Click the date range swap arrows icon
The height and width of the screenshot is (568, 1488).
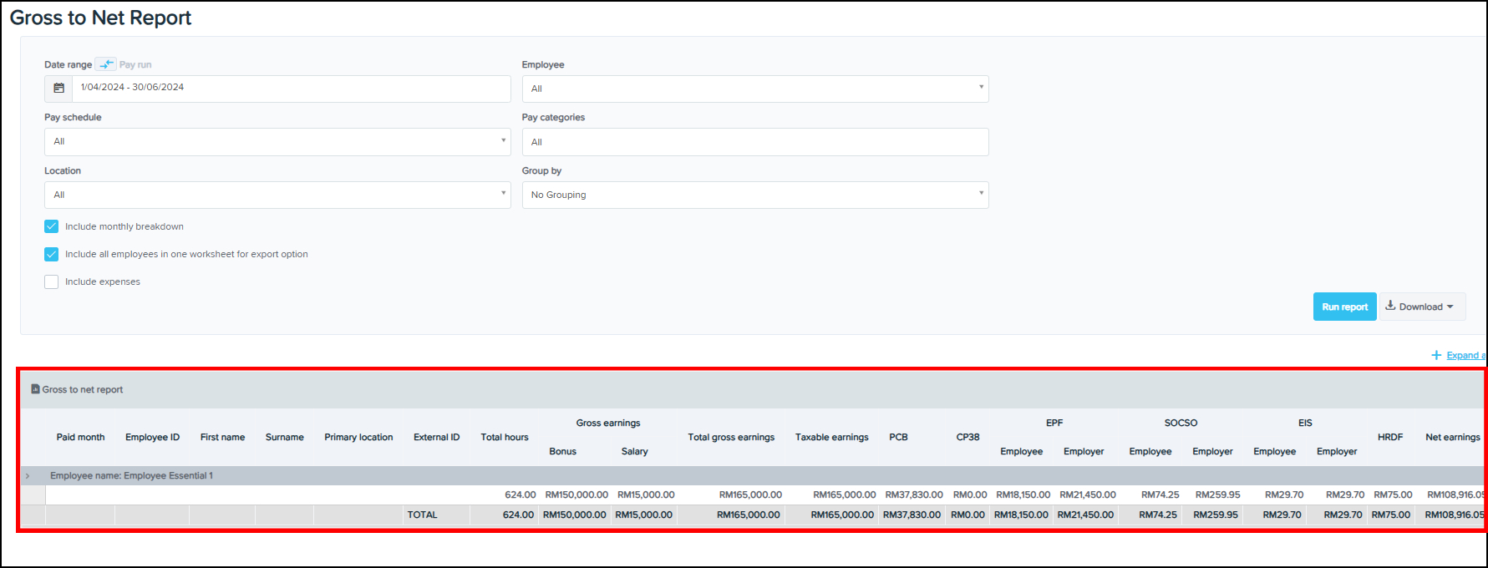tap(106, 64)
